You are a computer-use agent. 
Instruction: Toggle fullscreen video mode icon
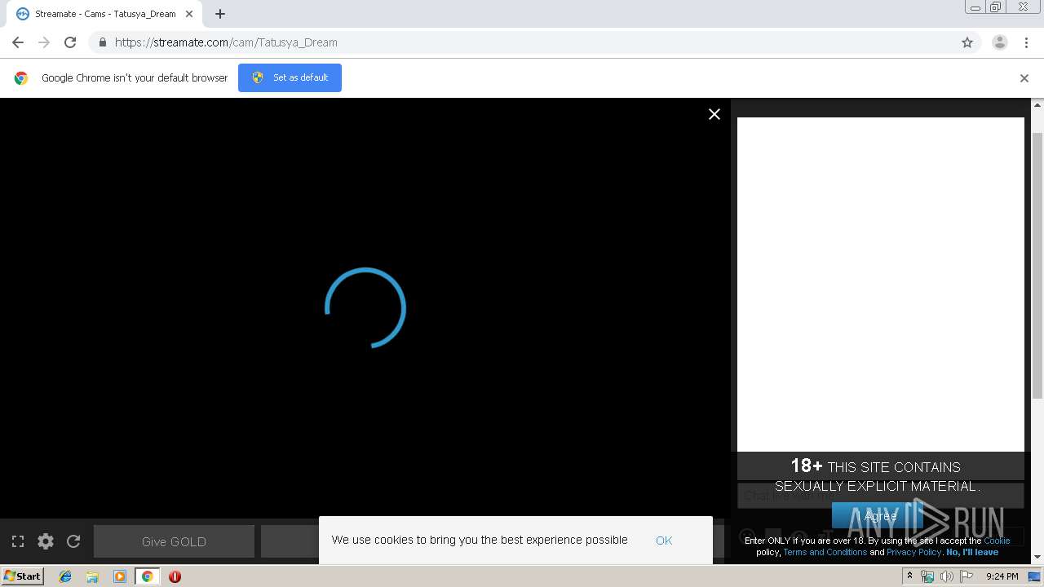click(x=18, y=541)
